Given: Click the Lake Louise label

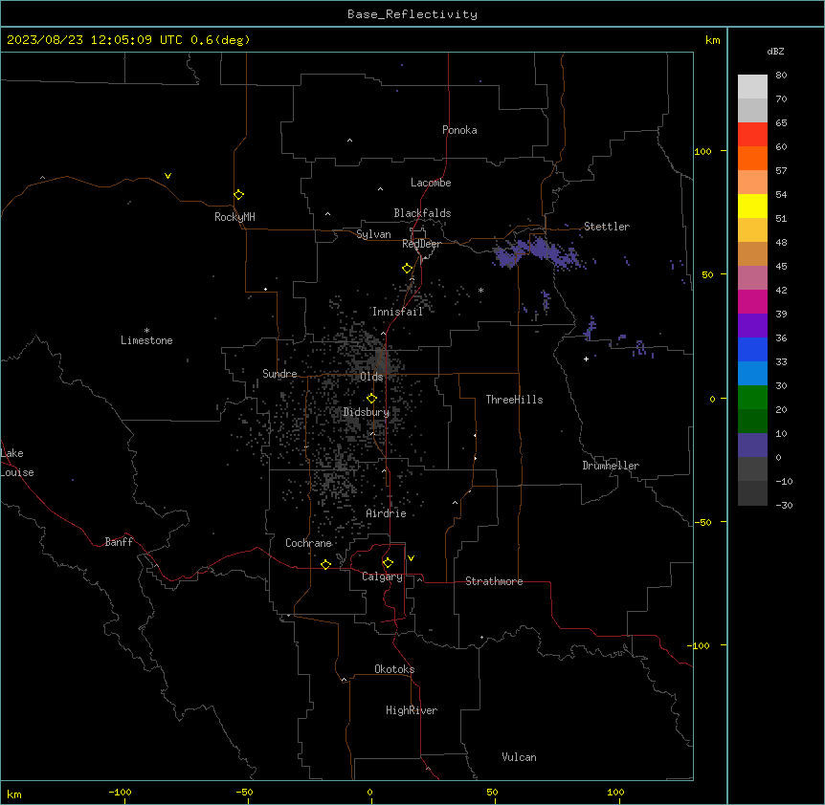Looking at the screenshot, I should [x=17, y=463].
